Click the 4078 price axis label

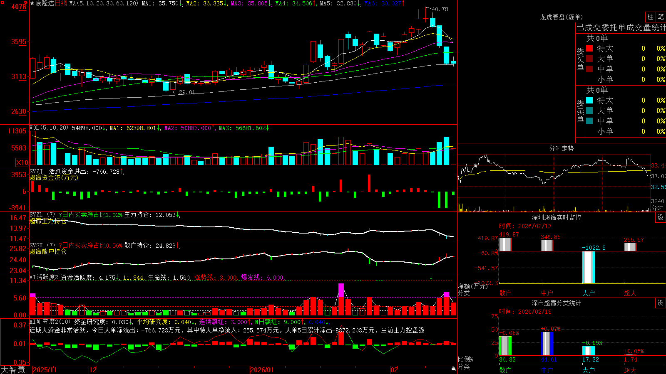click(x=19, y=7)
